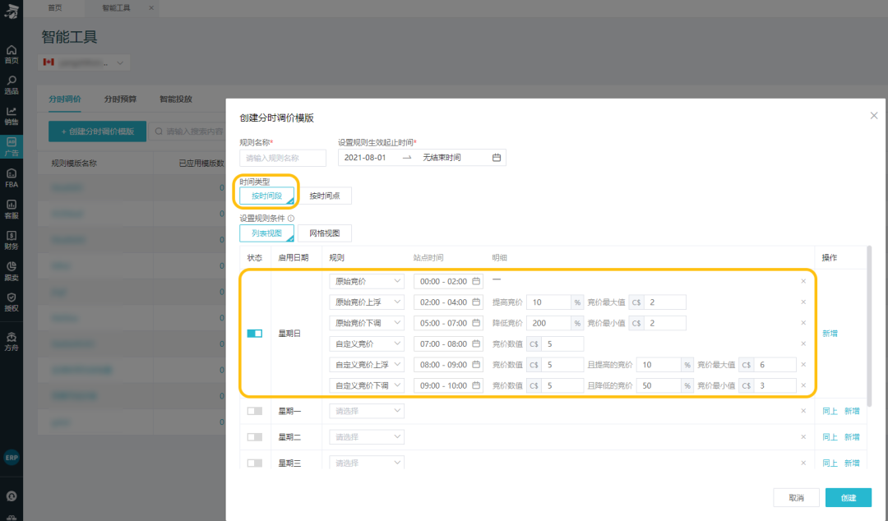
Task: Remove the 原始竞价 00:00 - 02:00 rule row
Action: [x=803, y=281]
